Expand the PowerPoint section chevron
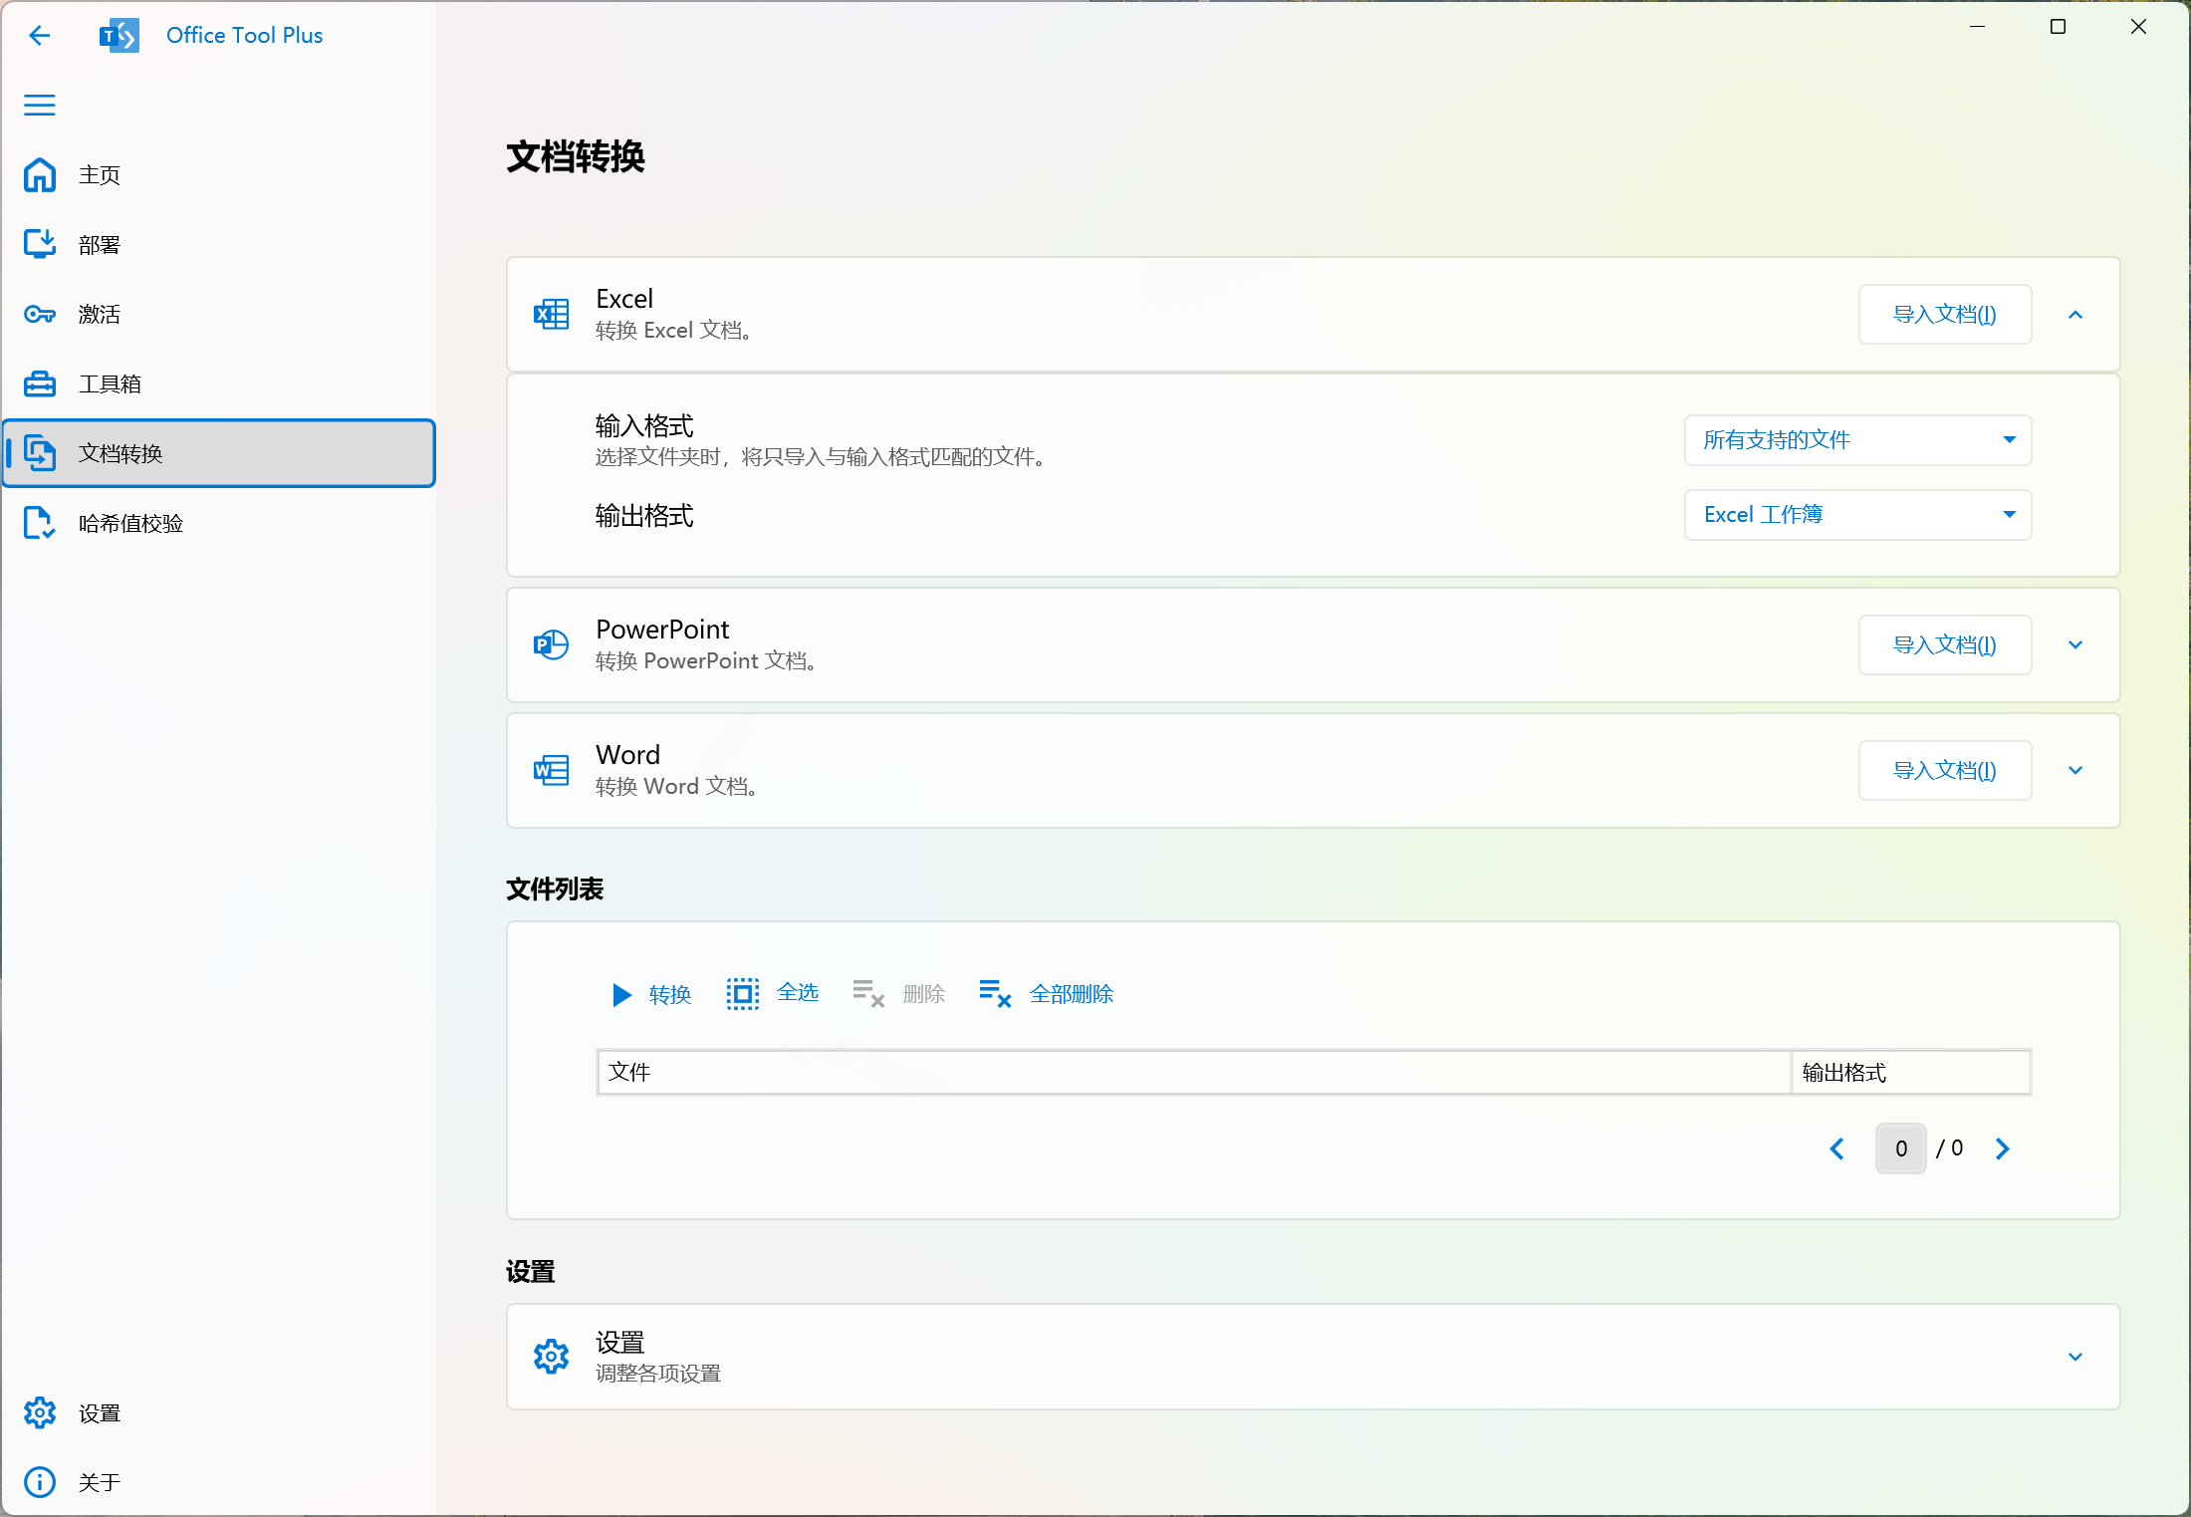 (2075, 645)
